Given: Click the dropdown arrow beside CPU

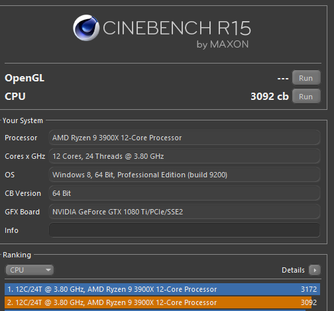Looking at the screenshot, I should tap(48, 270).
